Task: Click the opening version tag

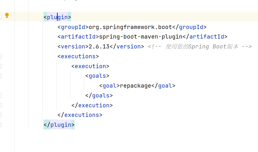Action: (x=73, y=47)
